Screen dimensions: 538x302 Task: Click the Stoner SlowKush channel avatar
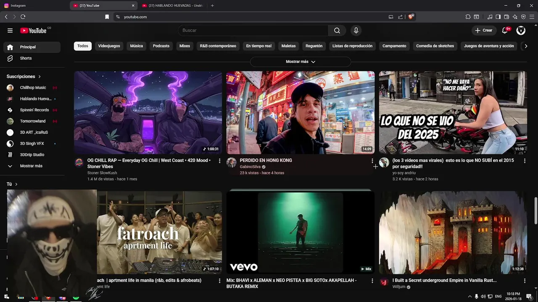79,163
